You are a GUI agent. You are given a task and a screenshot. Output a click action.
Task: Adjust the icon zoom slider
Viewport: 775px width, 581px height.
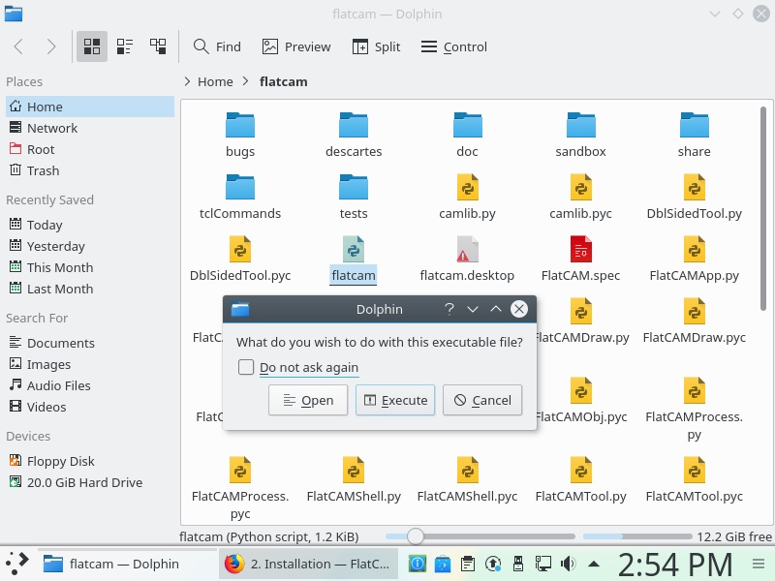[416, 536]
